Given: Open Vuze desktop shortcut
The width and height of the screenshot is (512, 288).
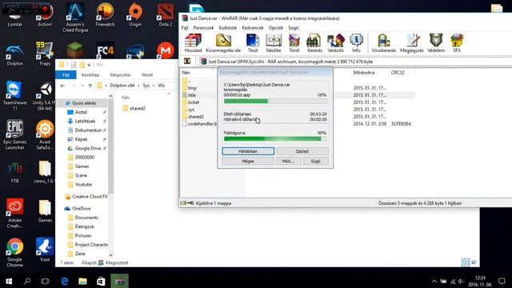Looking at the screenshot, I should coord(45,250).
